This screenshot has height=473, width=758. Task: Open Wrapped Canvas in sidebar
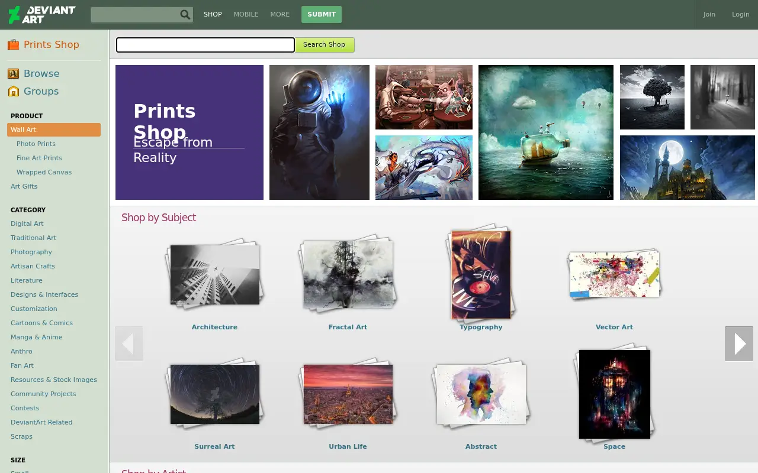pyautogui.click(x=44, y=172)
